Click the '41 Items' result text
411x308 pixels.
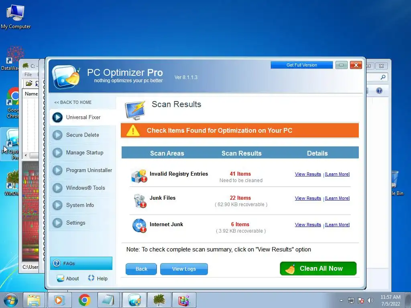240,174
